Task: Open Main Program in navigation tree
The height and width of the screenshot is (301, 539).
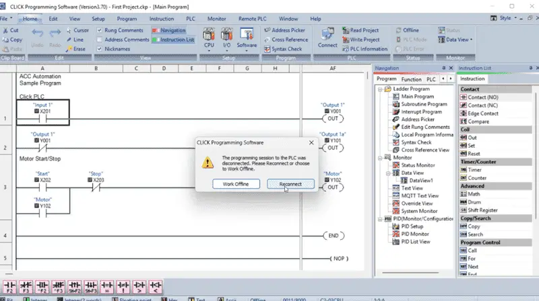Action: [x=414, y=97]
